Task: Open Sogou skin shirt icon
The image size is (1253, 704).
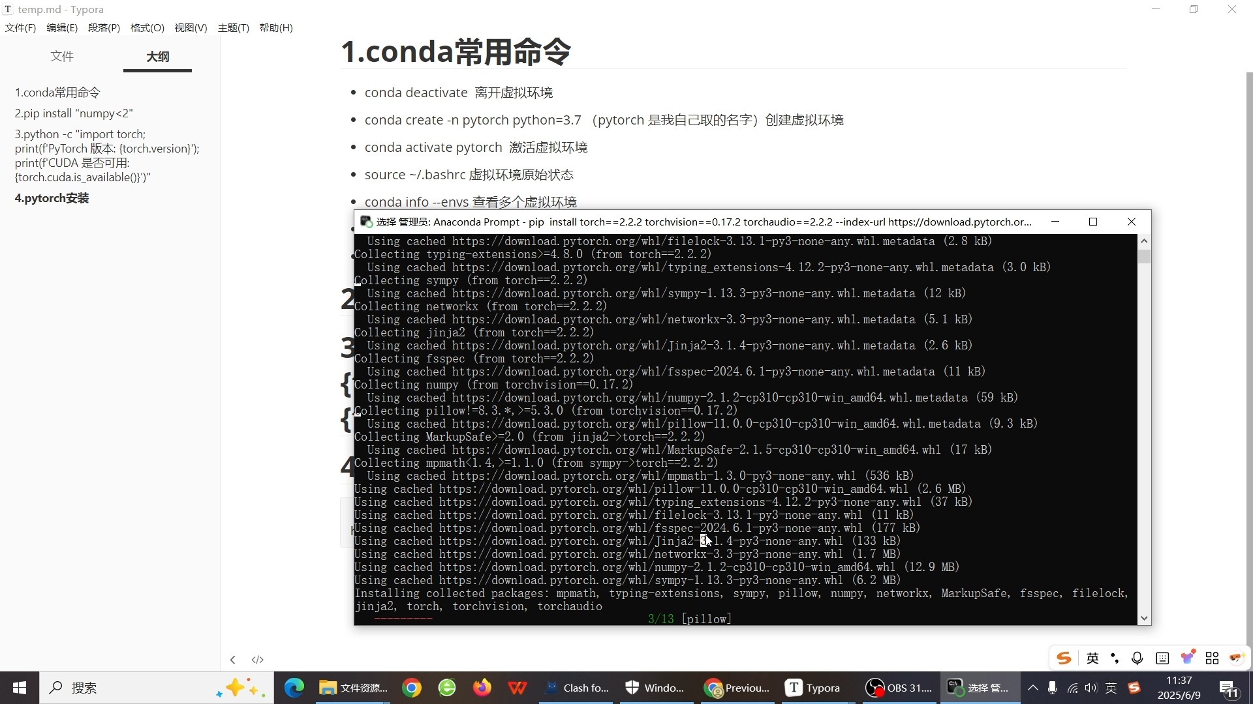Action: pos(1188,657)
